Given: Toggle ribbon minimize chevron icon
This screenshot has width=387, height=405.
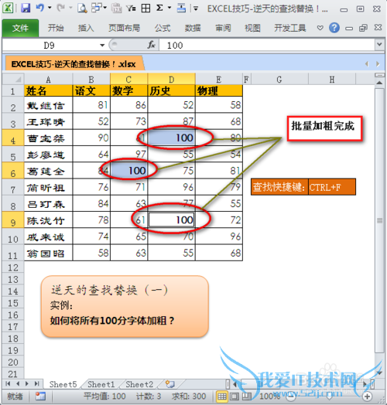Looking at the screenshot, I should click(x=320, y=28).
